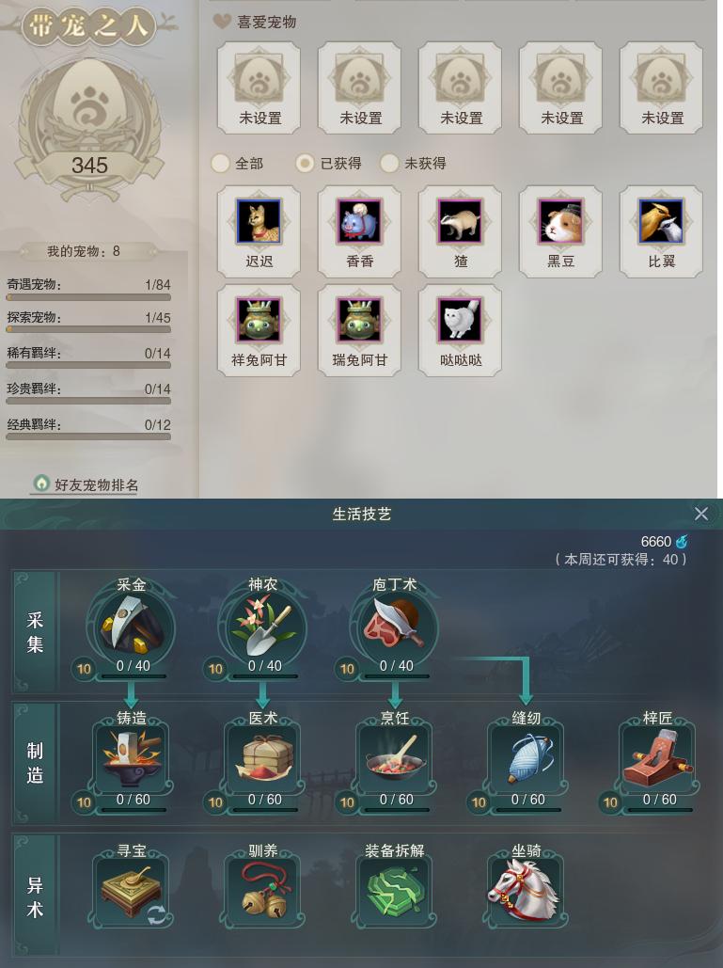Close the 生活技艺 panel
Viewport: 723px width, 968px height.
[x=700, y=514]
